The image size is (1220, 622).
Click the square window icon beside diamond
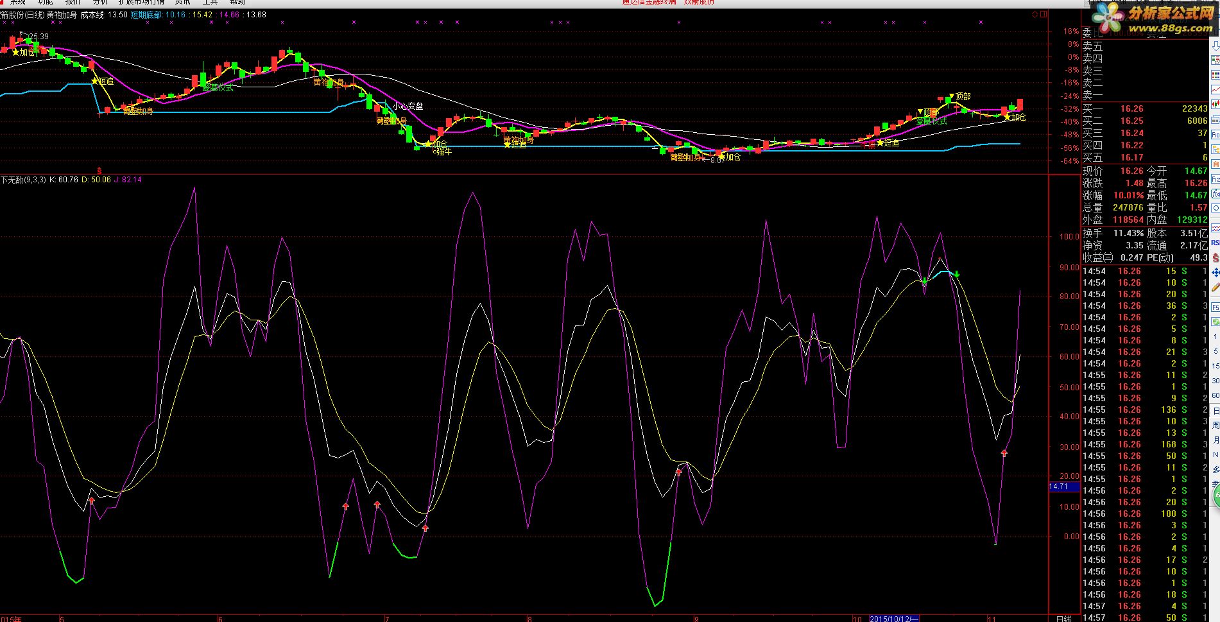(x=1045, y=14)
